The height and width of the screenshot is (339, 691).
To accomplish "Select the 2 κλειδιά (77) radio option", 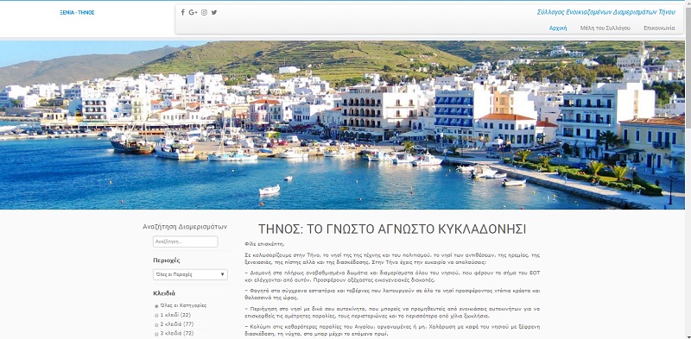I will (156, 325).
